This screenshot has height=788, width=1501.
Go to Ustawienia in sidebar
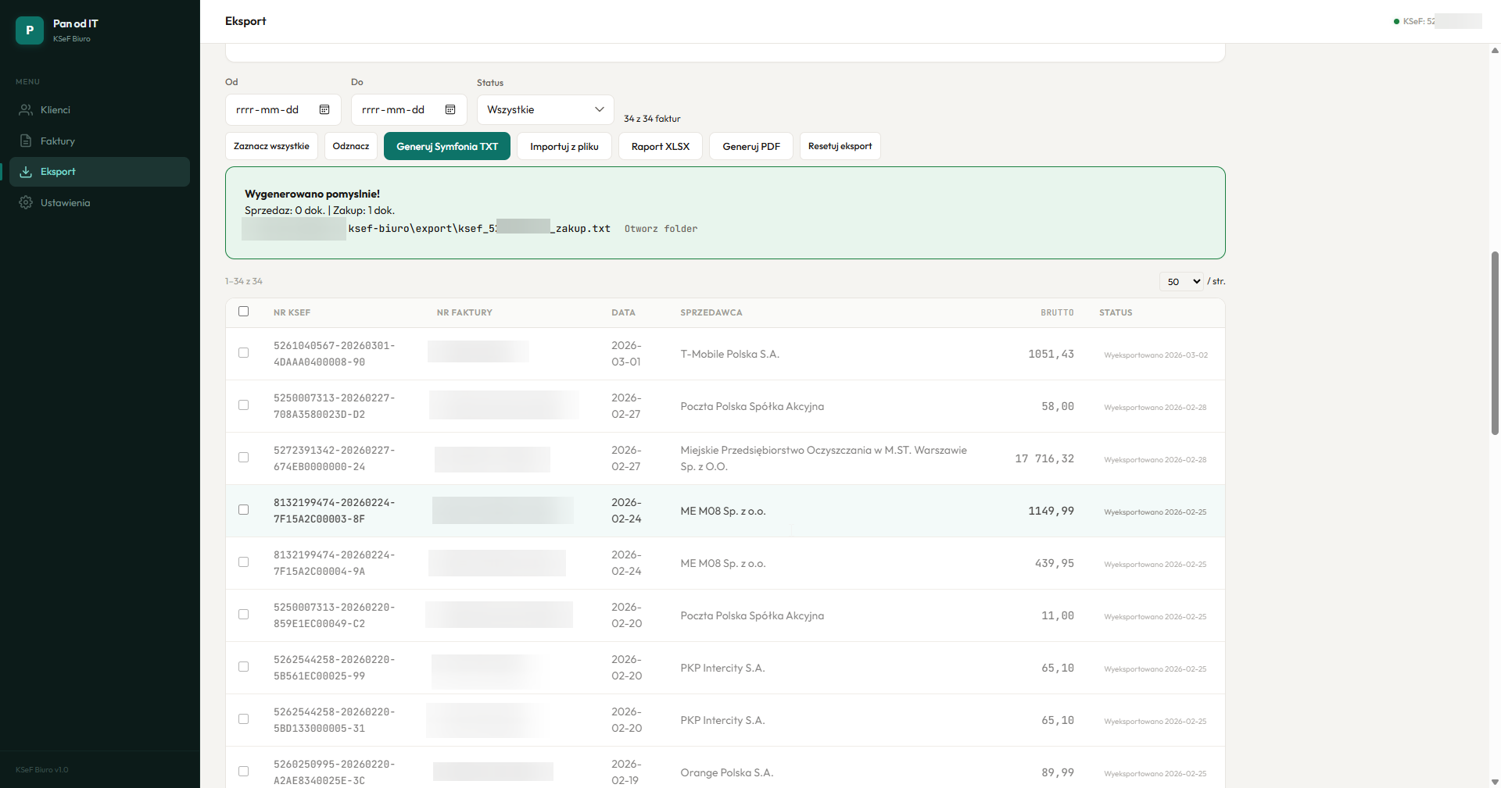65,203
